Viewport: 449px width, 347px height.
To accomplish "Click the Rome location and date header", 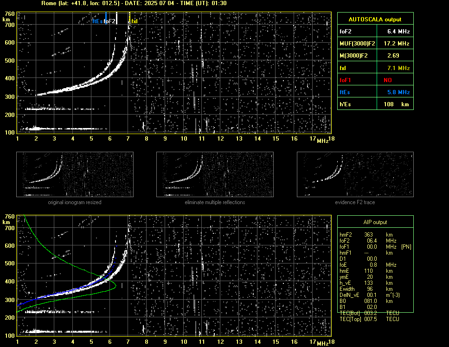I will [134, 3].
